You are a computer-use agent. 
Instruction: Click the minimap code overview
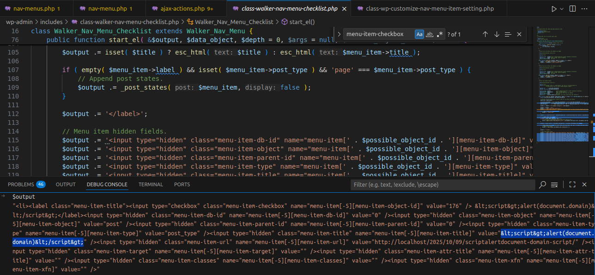coord(563,92)
